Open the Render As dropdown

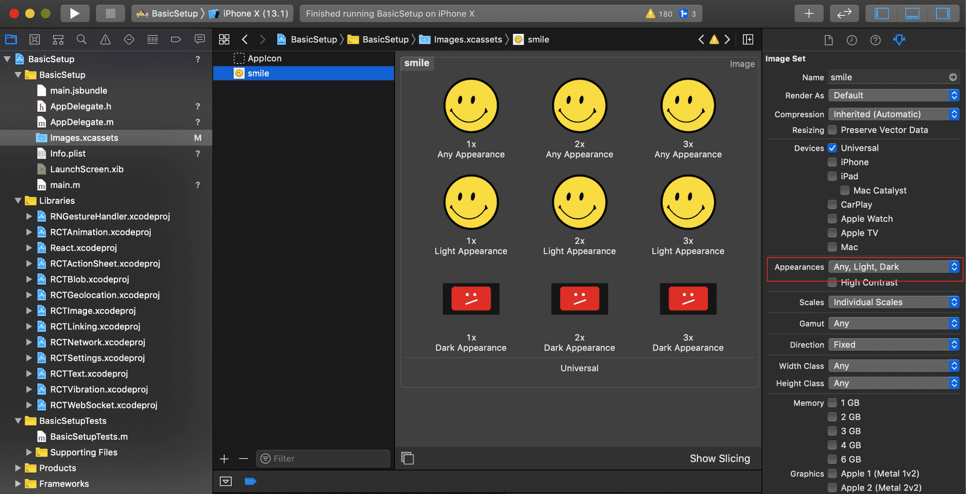893,95
